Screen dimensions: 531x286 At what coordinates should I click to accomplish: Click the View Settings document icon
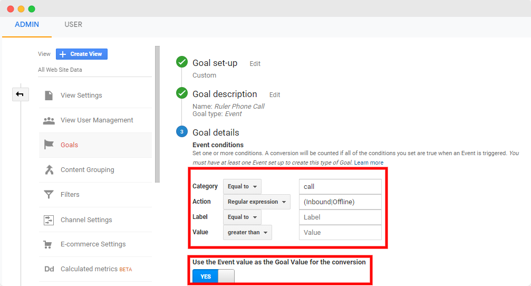tap(49, 96)
